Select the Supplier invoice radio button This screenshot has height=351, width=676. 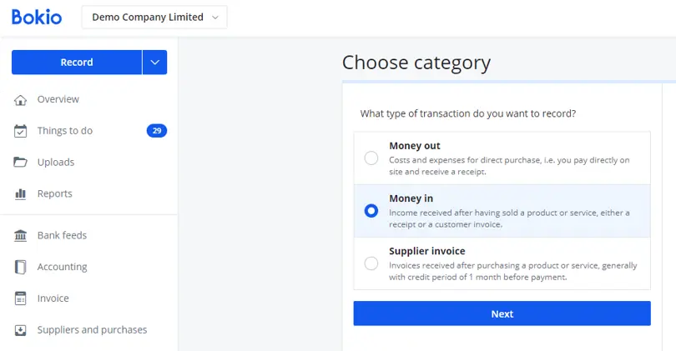(x=371, y=263)
